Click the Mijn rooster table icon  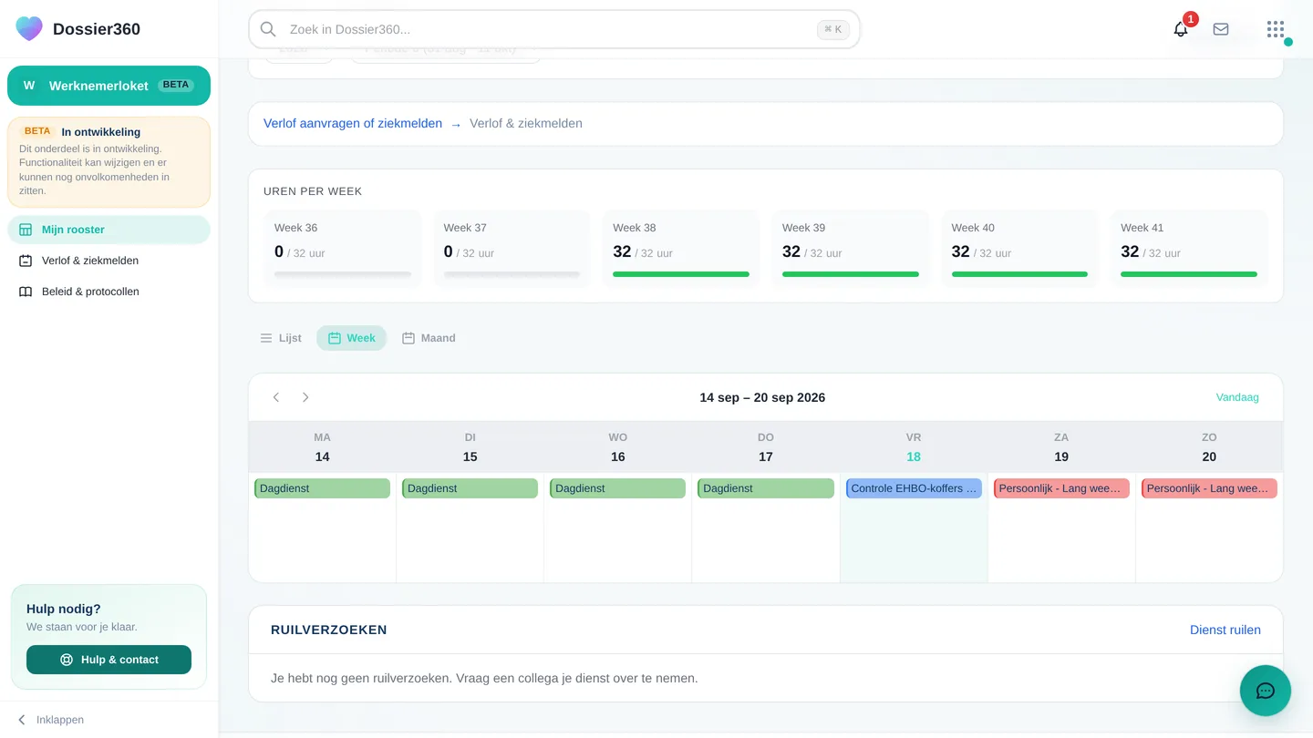[x=26, y=230]
